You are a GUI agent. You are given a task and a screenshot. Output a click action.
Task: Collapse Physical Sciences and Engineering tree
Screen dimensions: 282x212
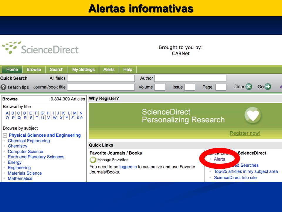(5, 135)
